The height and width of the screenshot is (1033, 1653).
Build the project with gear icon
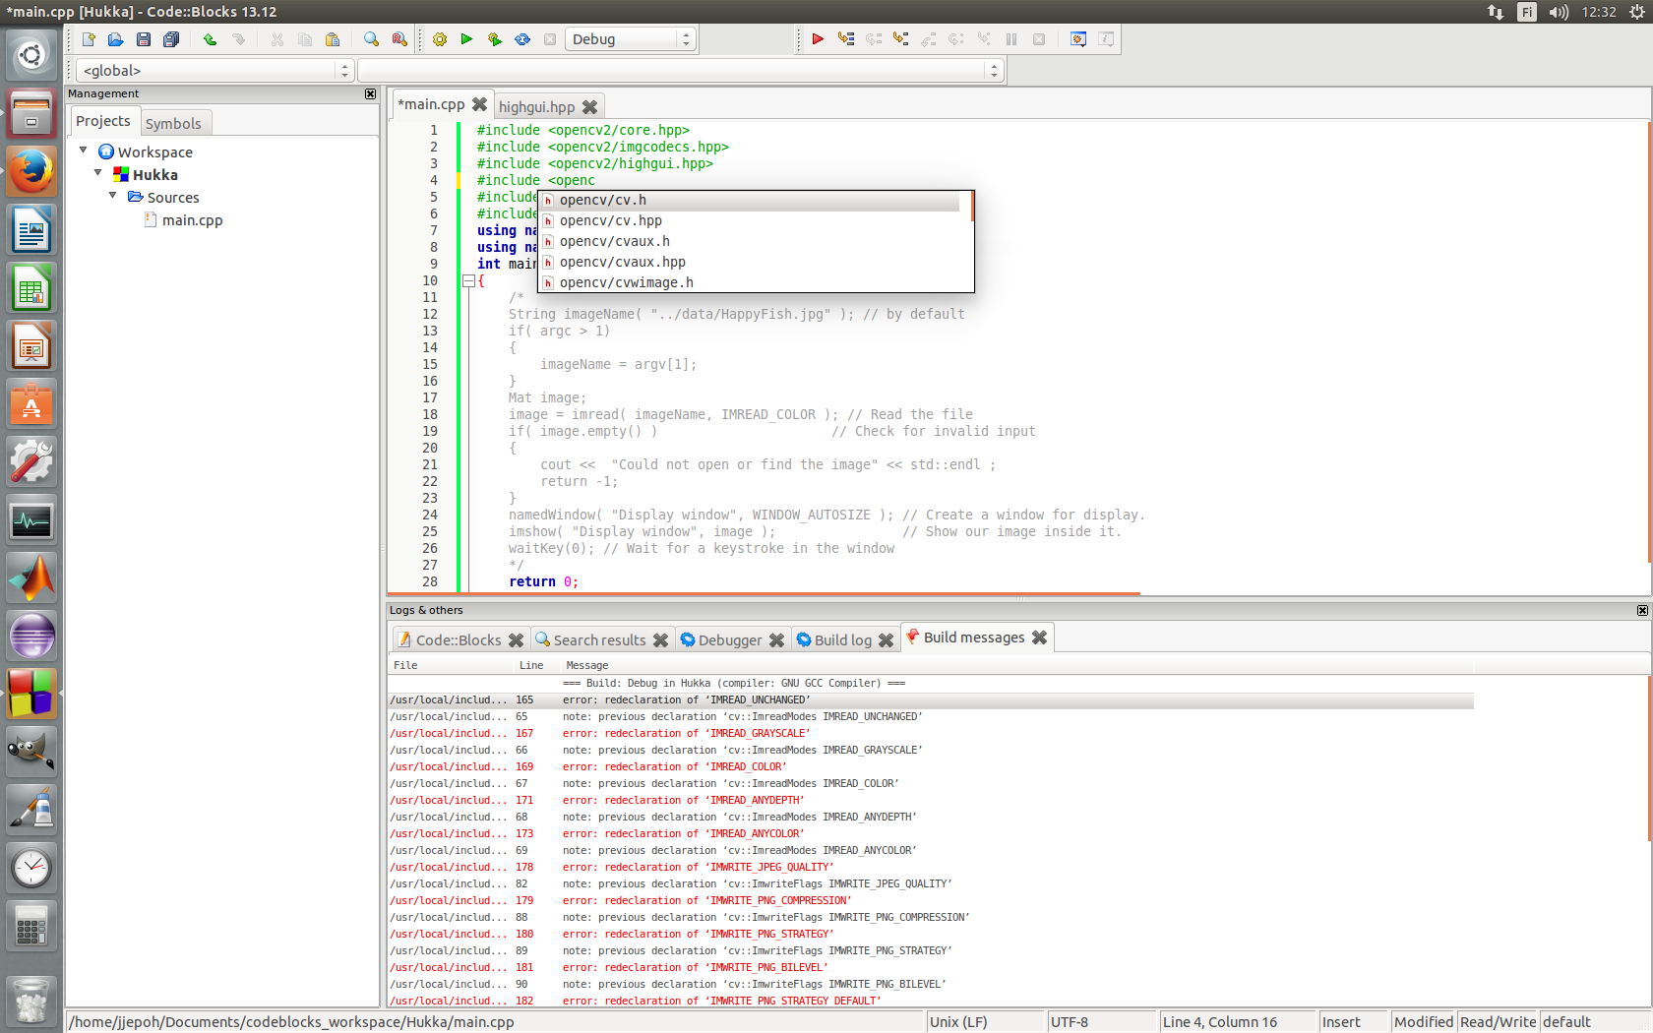(440, 39)
